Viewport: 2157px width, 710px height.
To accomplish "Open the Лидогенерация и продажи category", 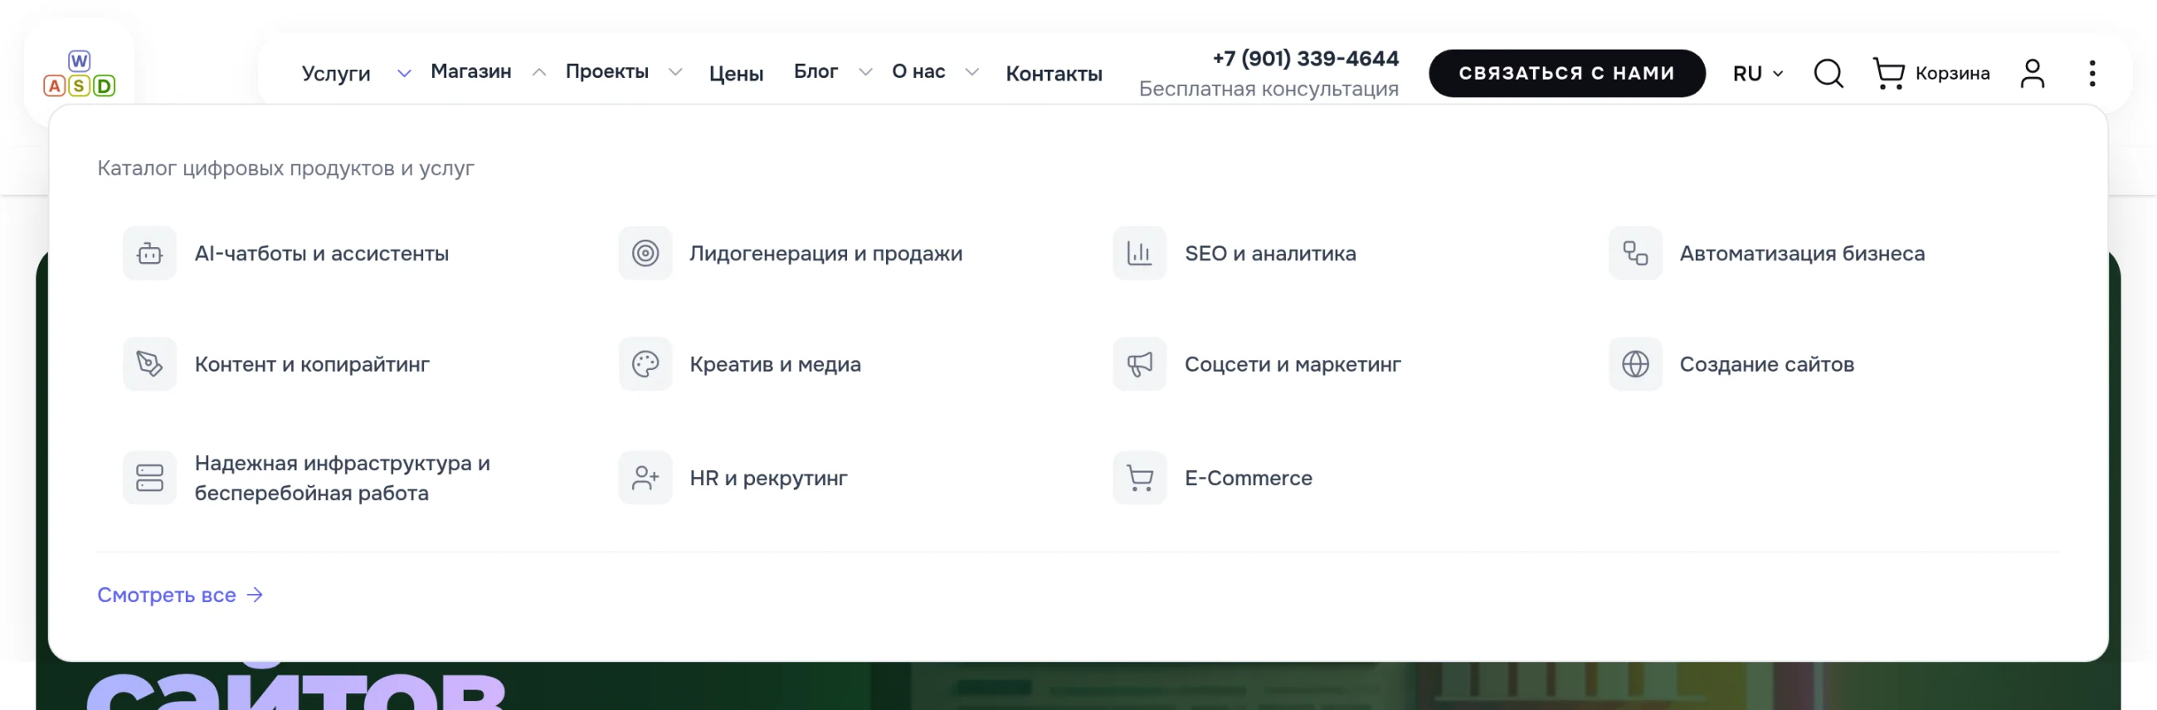I will click(x=825, y=254).
